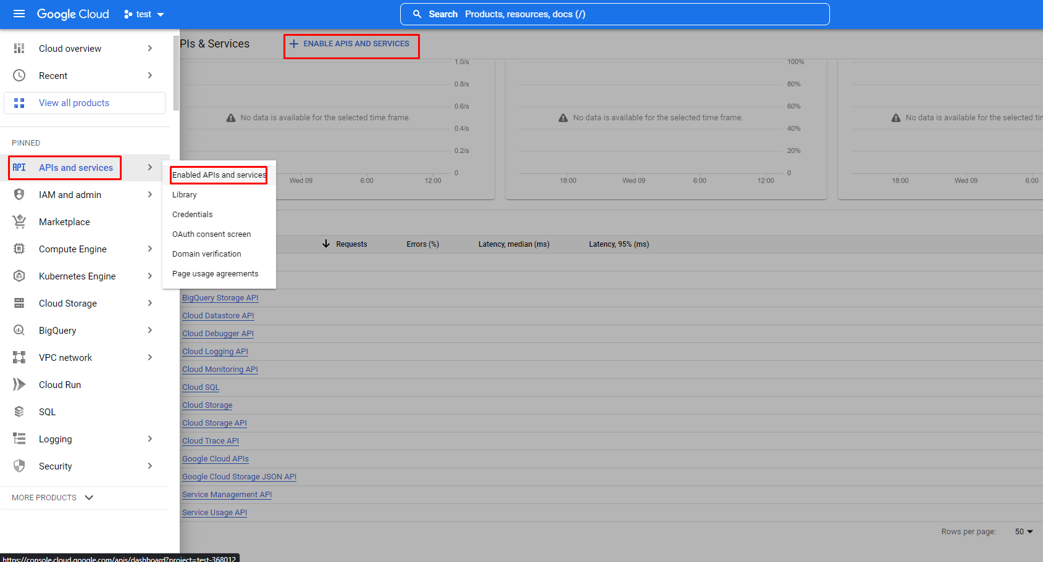Click the BigQuery icon
This screenshot has height=562, width=1043.
click(19, 330)
